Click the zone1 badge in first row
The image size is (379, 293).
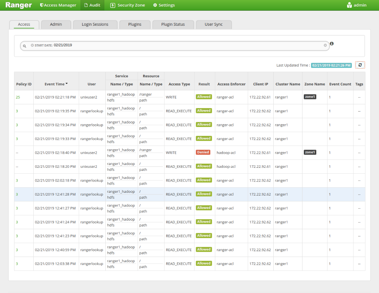coord(310,97)
